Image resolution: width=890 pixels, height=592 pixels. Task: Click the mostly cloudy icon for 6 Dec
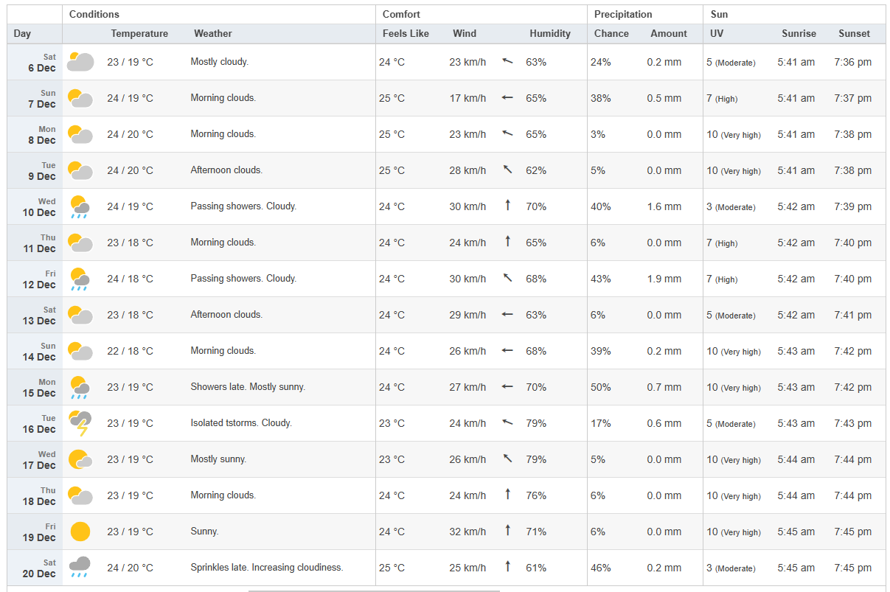click(80, 62)
